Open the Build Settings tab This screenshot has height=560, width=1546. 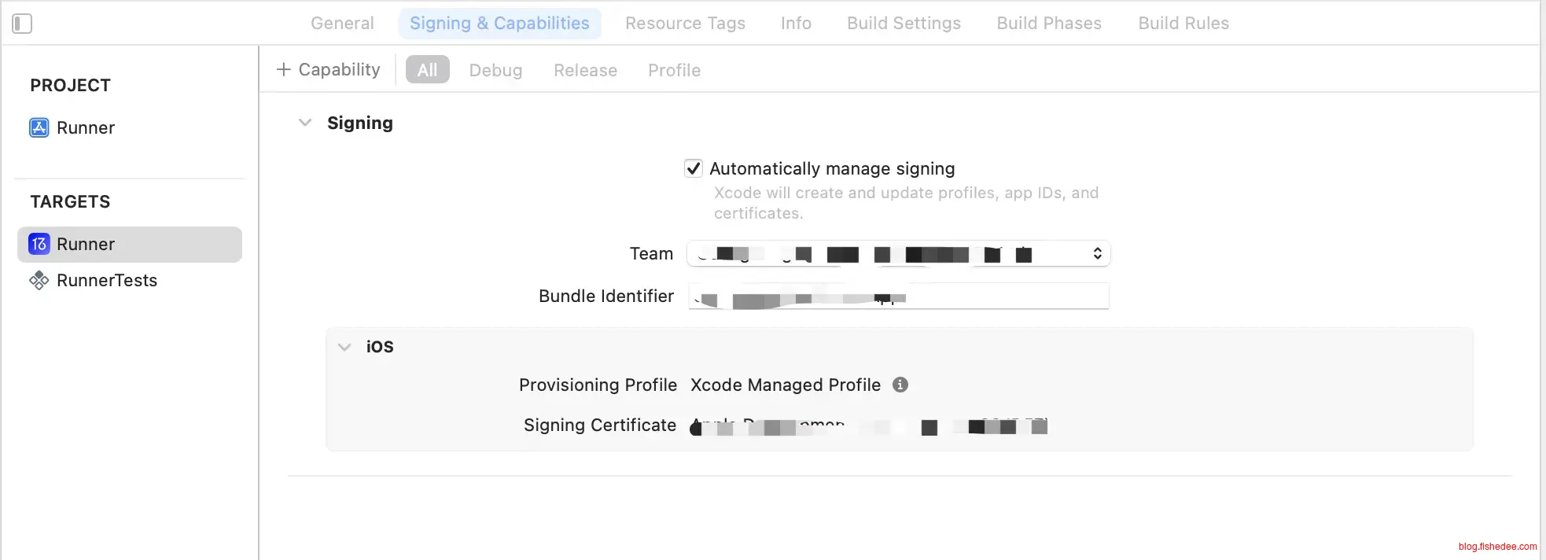point(904,24)
